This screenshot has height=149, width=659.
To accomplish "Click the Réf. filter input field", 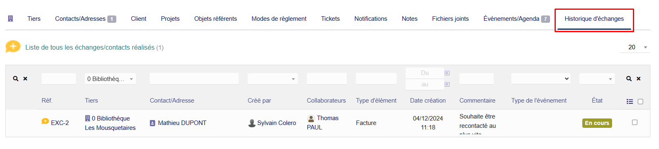I will [x=59, y=79].
